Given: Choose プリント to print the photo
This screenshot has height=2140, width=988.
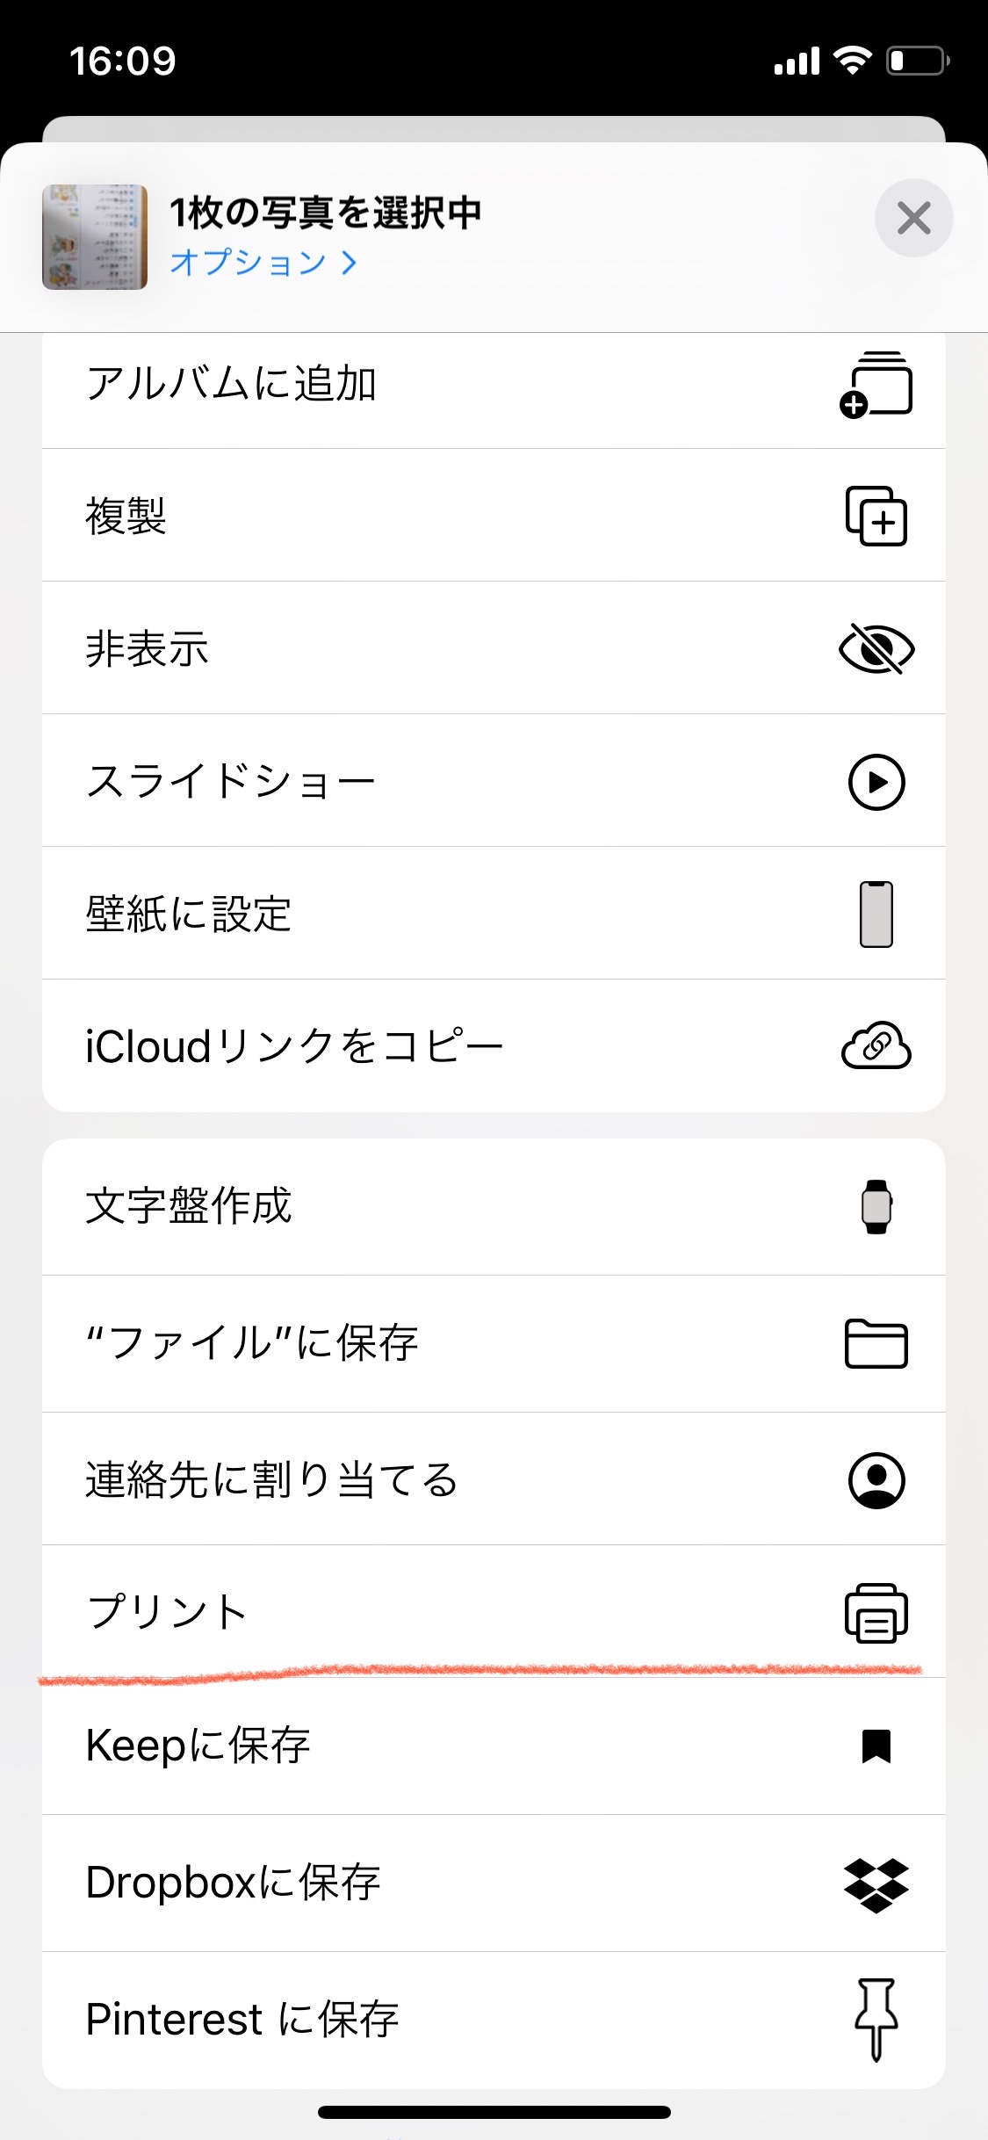Looking at the screenshot, I should coord(167,1612).
